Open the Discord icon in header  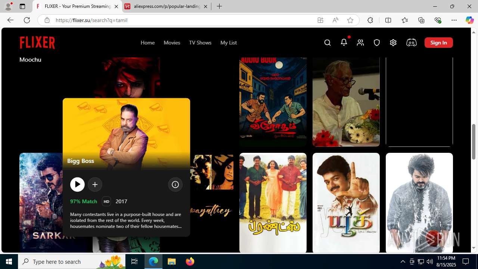[x=411, y=43]
